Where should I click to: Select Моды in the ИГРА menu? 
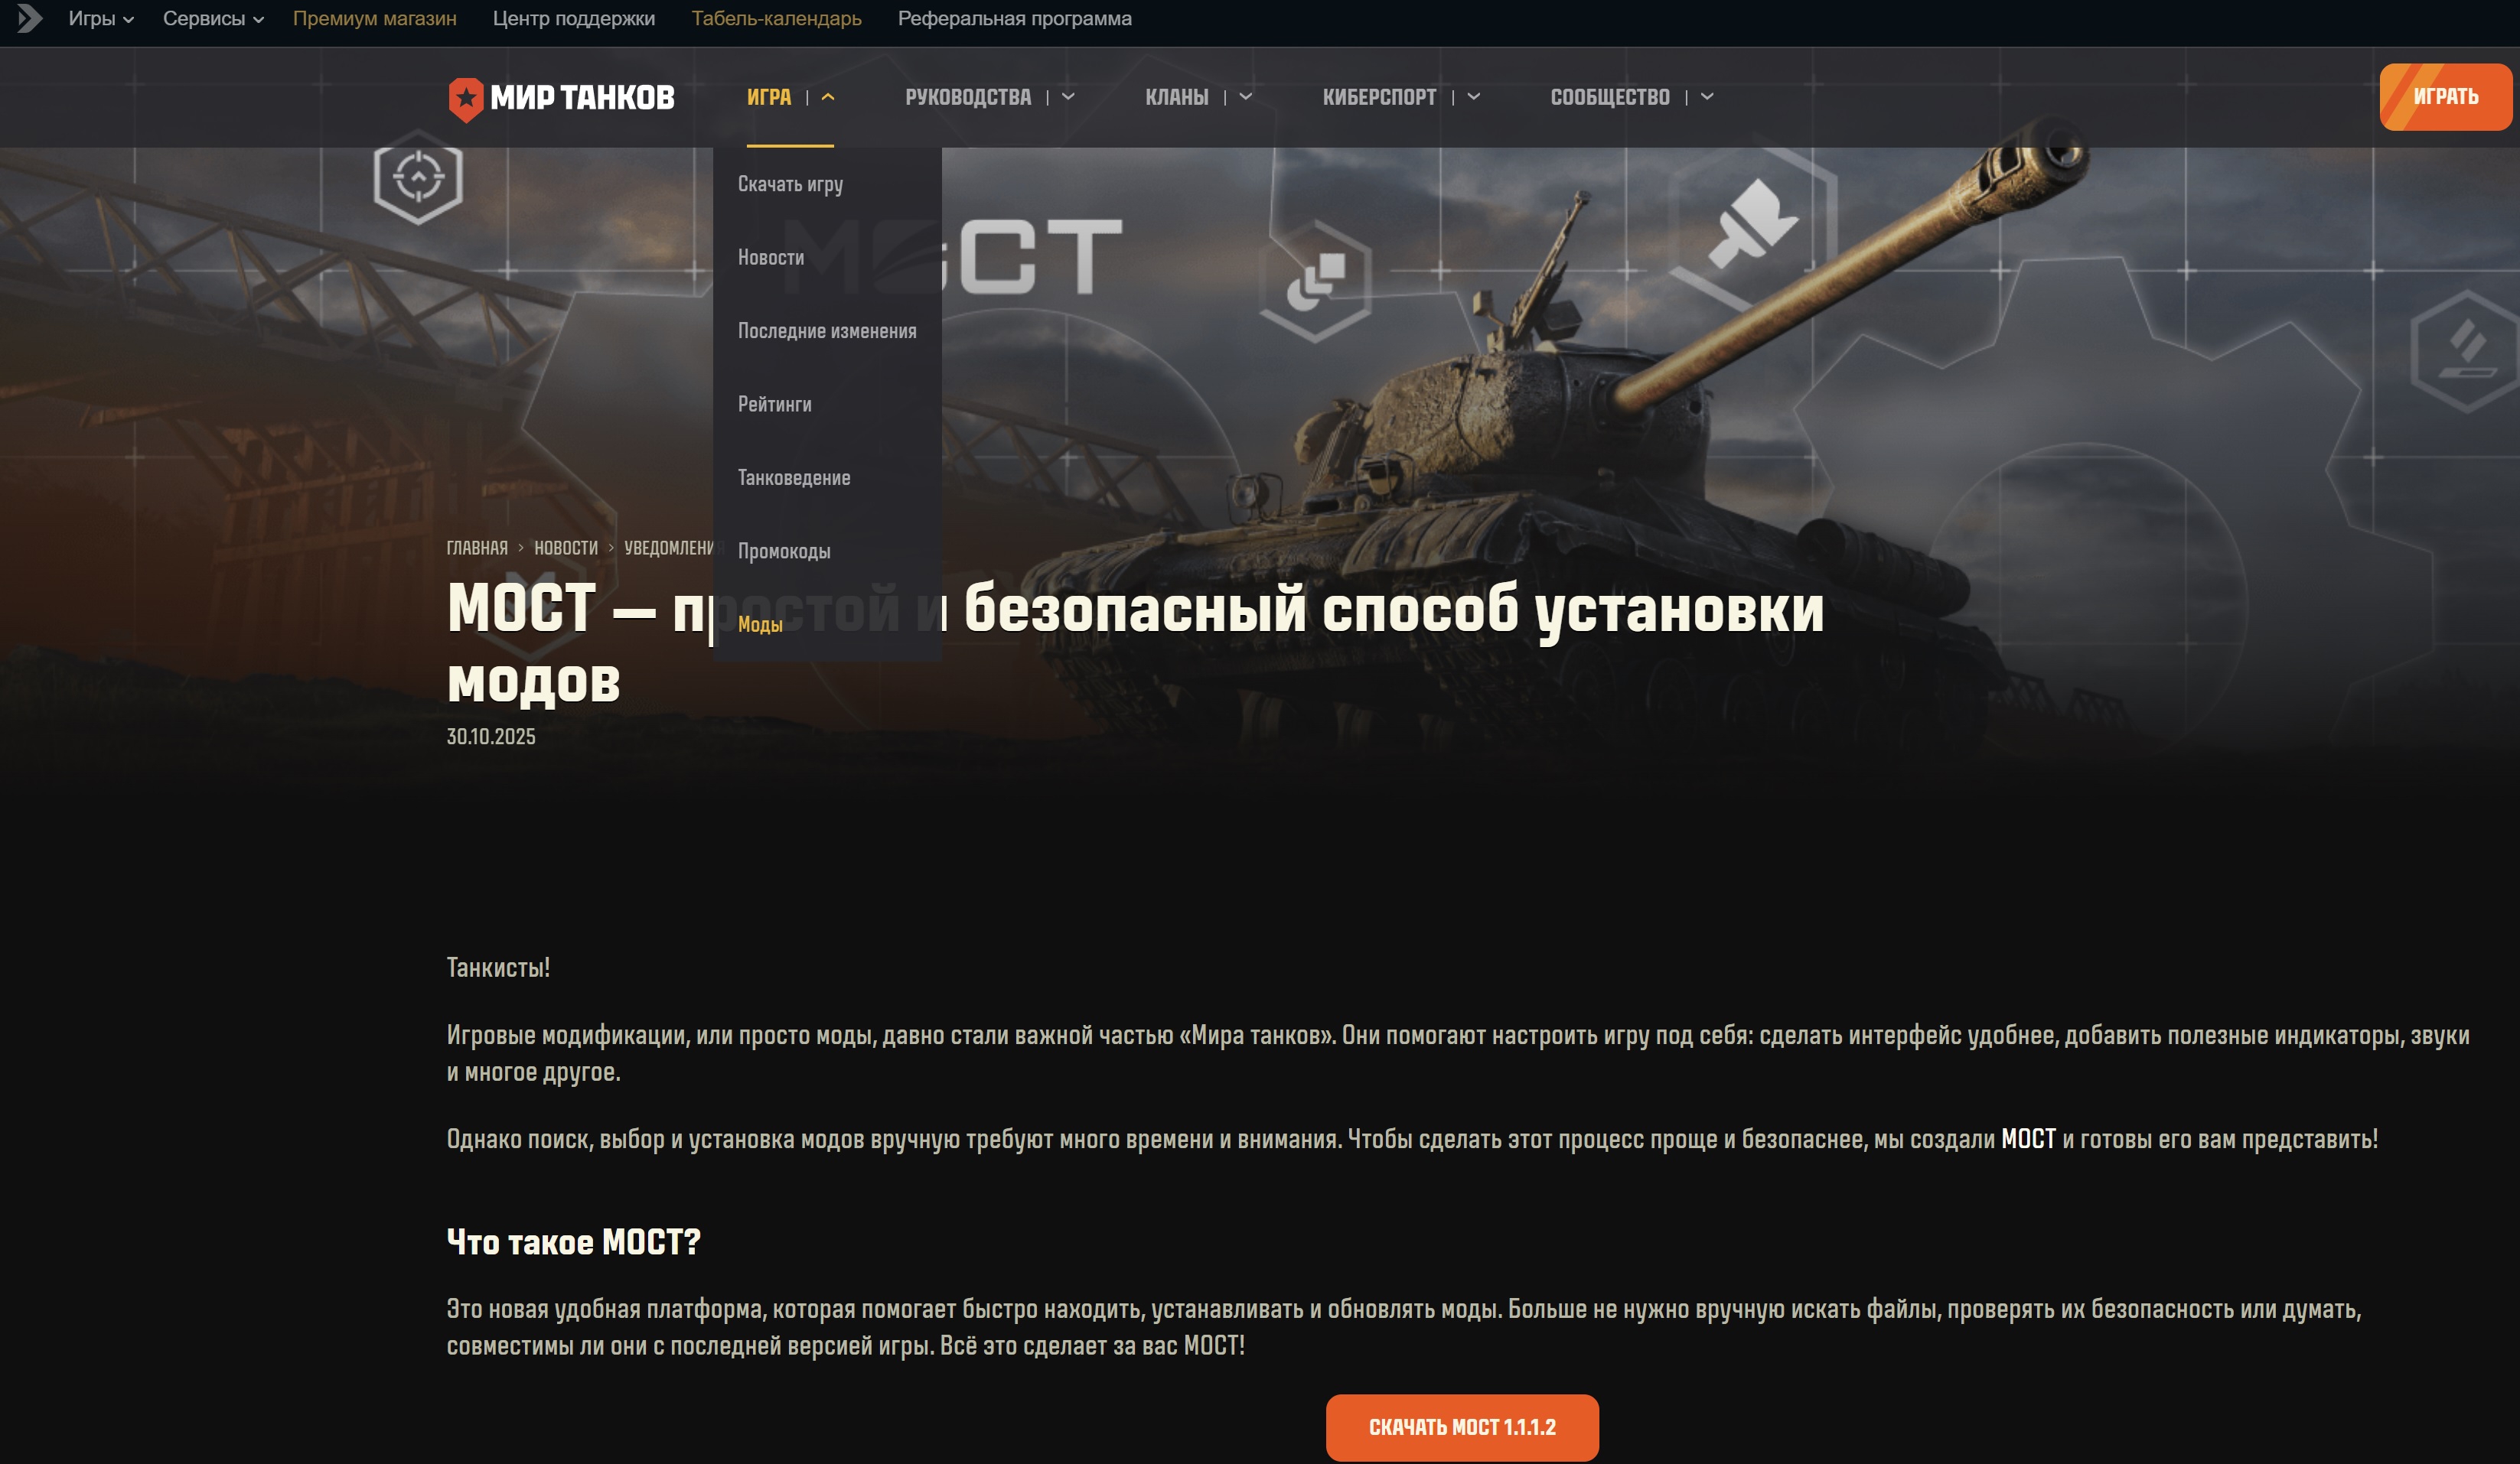click(x=760, y=625)
